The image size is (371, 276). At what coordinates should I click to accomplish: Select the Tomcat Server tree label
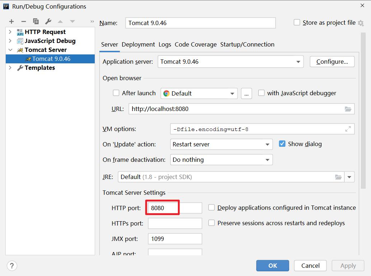click(46, 50)
